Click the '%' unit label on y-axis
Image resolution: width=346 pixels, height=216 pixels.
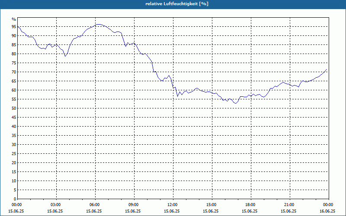[14, 19]
